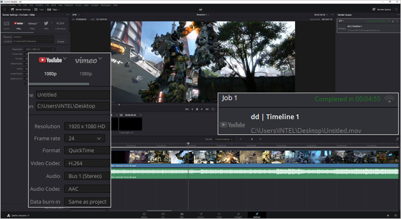The image size is (401, 219).
Task: Click the Out timecode value
Action: tap(102, 19)
